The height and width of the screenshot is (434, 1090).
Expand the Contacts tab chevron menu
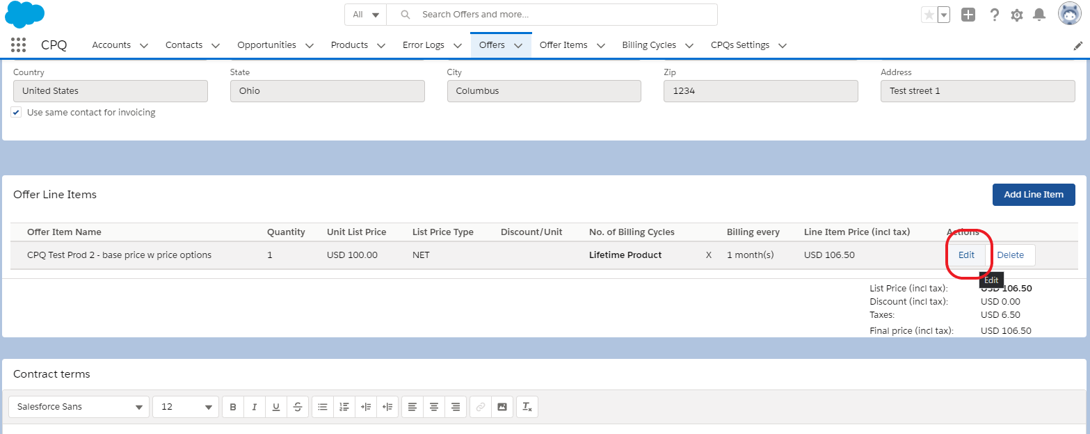216,46
